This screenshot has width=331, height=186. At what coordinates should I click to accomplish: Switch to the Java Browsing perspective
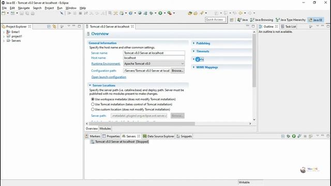(262, 20)
